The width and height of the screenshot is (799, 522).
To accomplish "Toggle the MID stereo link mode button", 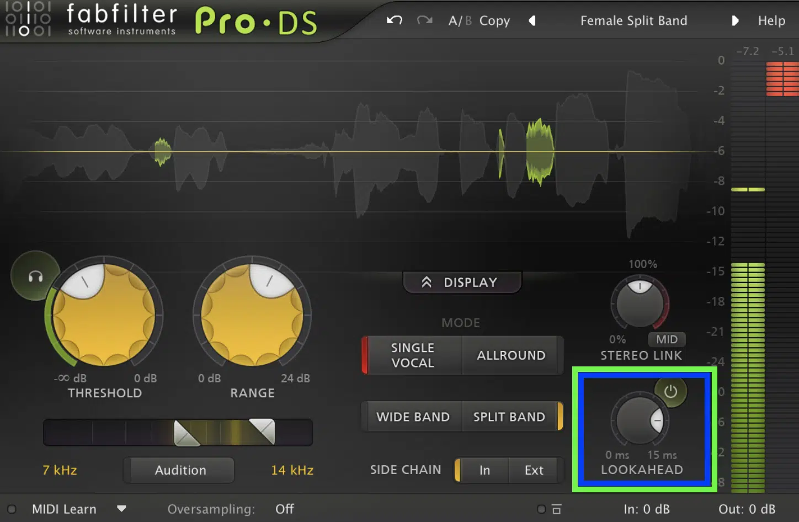I will [667, 339].
